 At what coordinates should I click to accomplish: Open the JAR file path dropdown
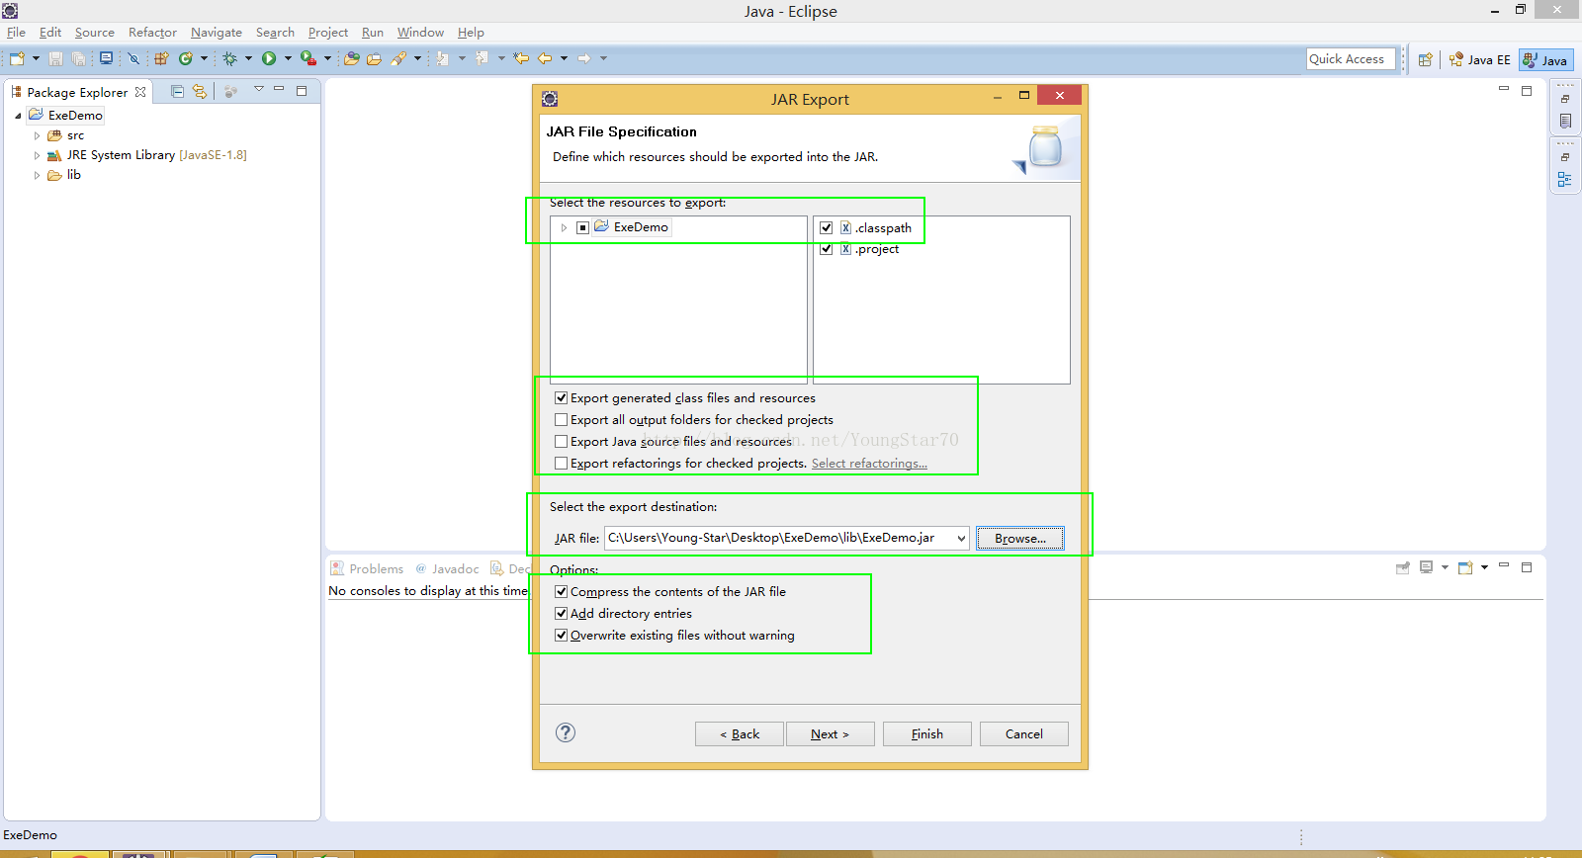point(961,539)
